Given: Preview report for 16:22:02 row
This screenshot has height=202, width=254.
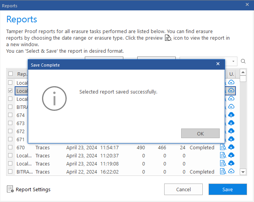Looking at the screenshot, I should 223,172.
